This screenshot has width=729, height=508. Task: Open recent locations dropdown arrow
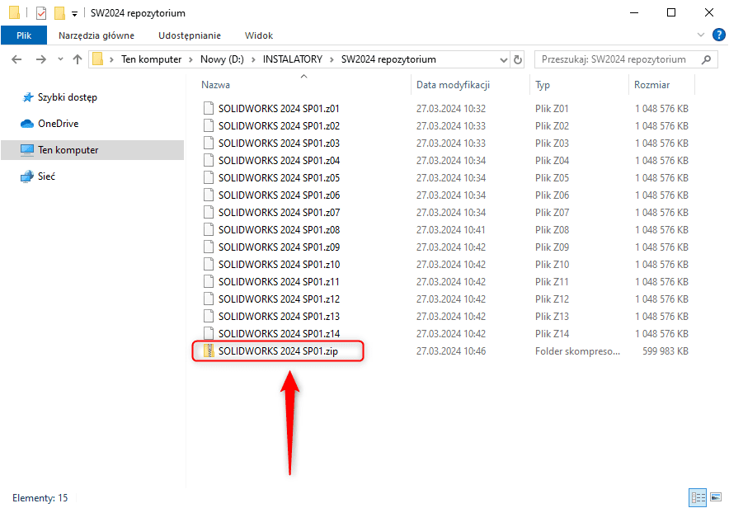pos(60,59)
